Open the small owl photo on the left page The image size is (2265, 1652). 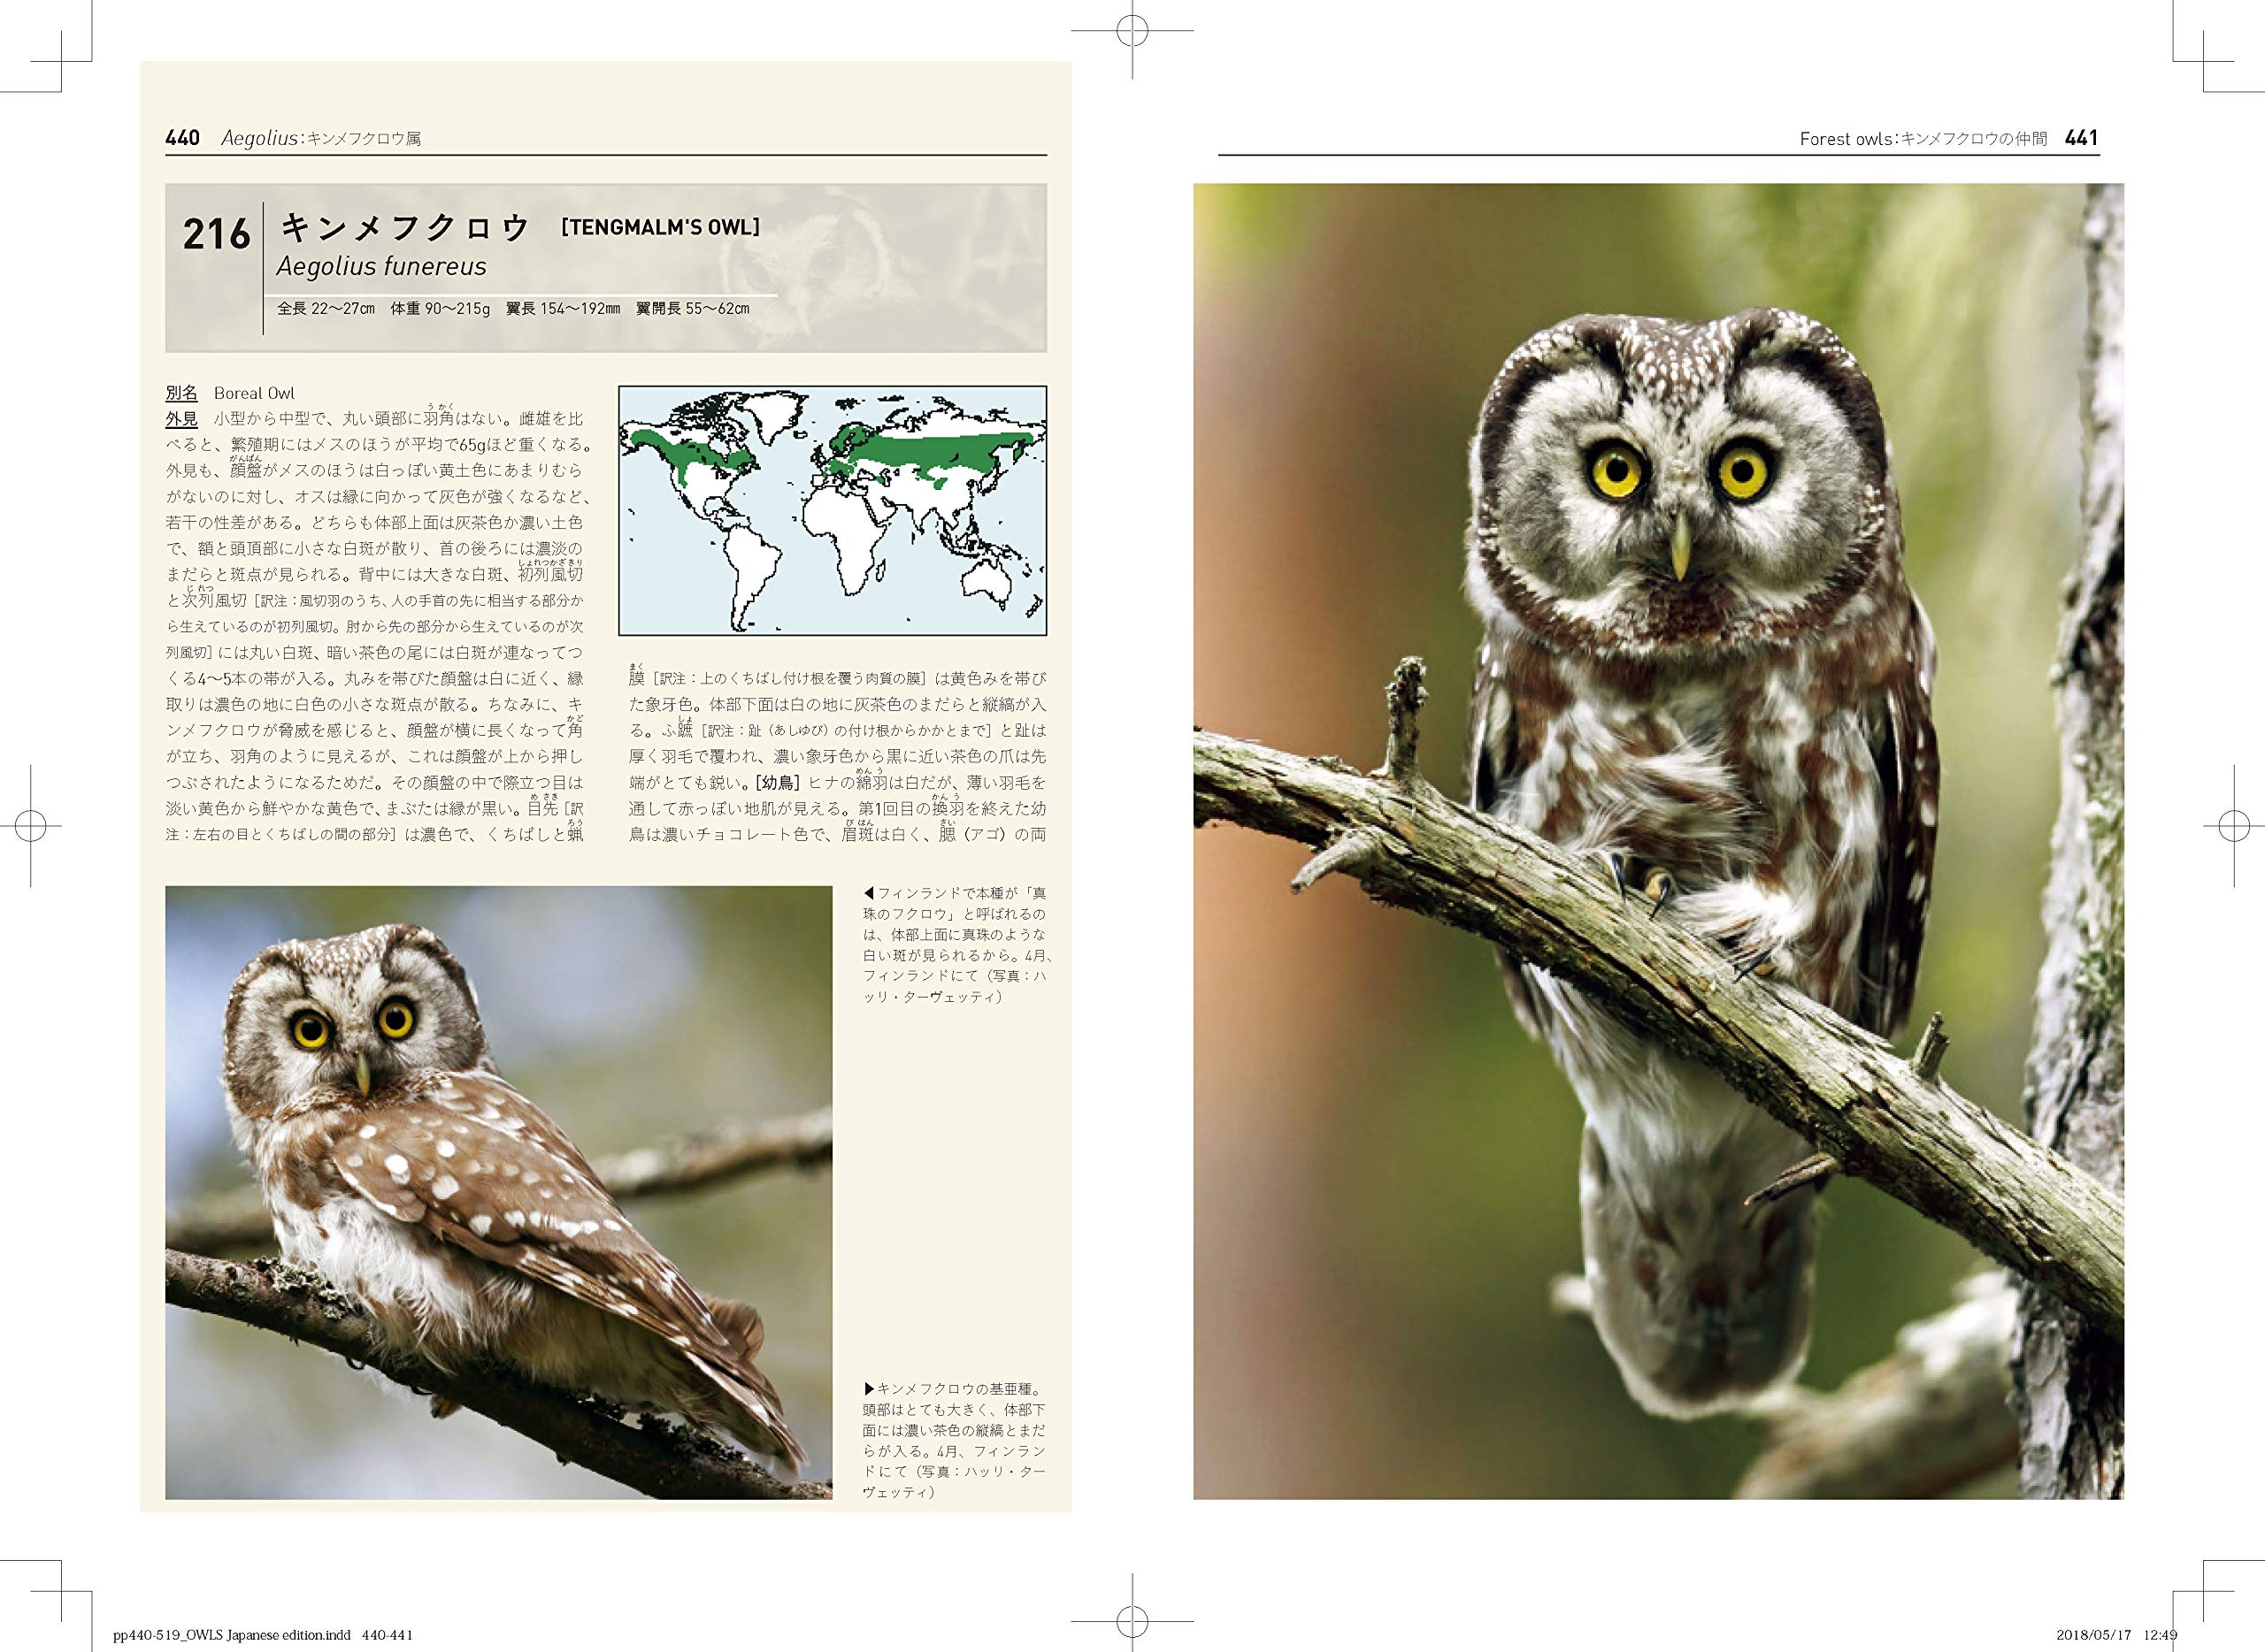498,1192
